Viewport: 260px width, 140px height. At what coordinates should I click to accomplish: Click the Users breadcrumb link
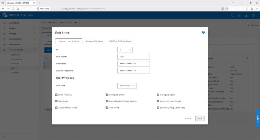tap(61, 23)
